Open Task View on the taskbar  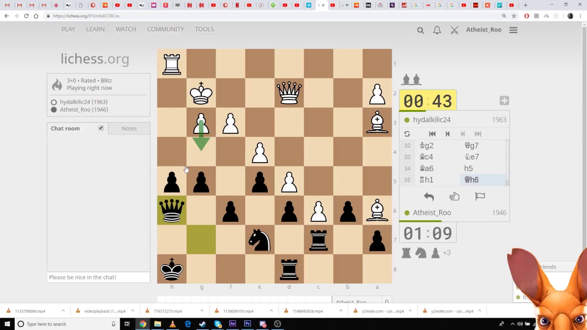point(127,324)
